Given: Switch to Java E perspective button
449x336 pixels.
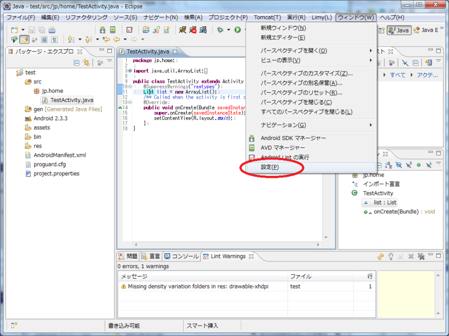Looking at the screenshot, I should 426,30.
